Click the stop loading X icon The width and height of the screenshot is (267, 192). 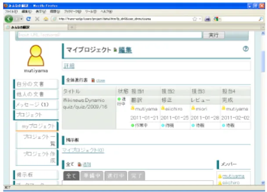tap(37, 19)
